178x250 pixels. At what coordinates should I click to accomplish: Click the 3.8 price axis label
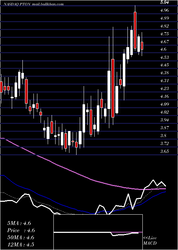163,135
